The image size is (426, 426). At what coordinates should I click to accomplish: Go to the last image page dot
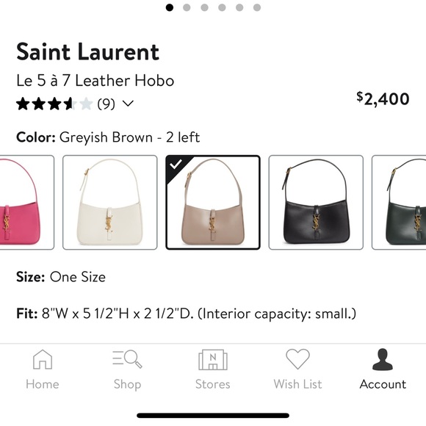tap(257, 7)
